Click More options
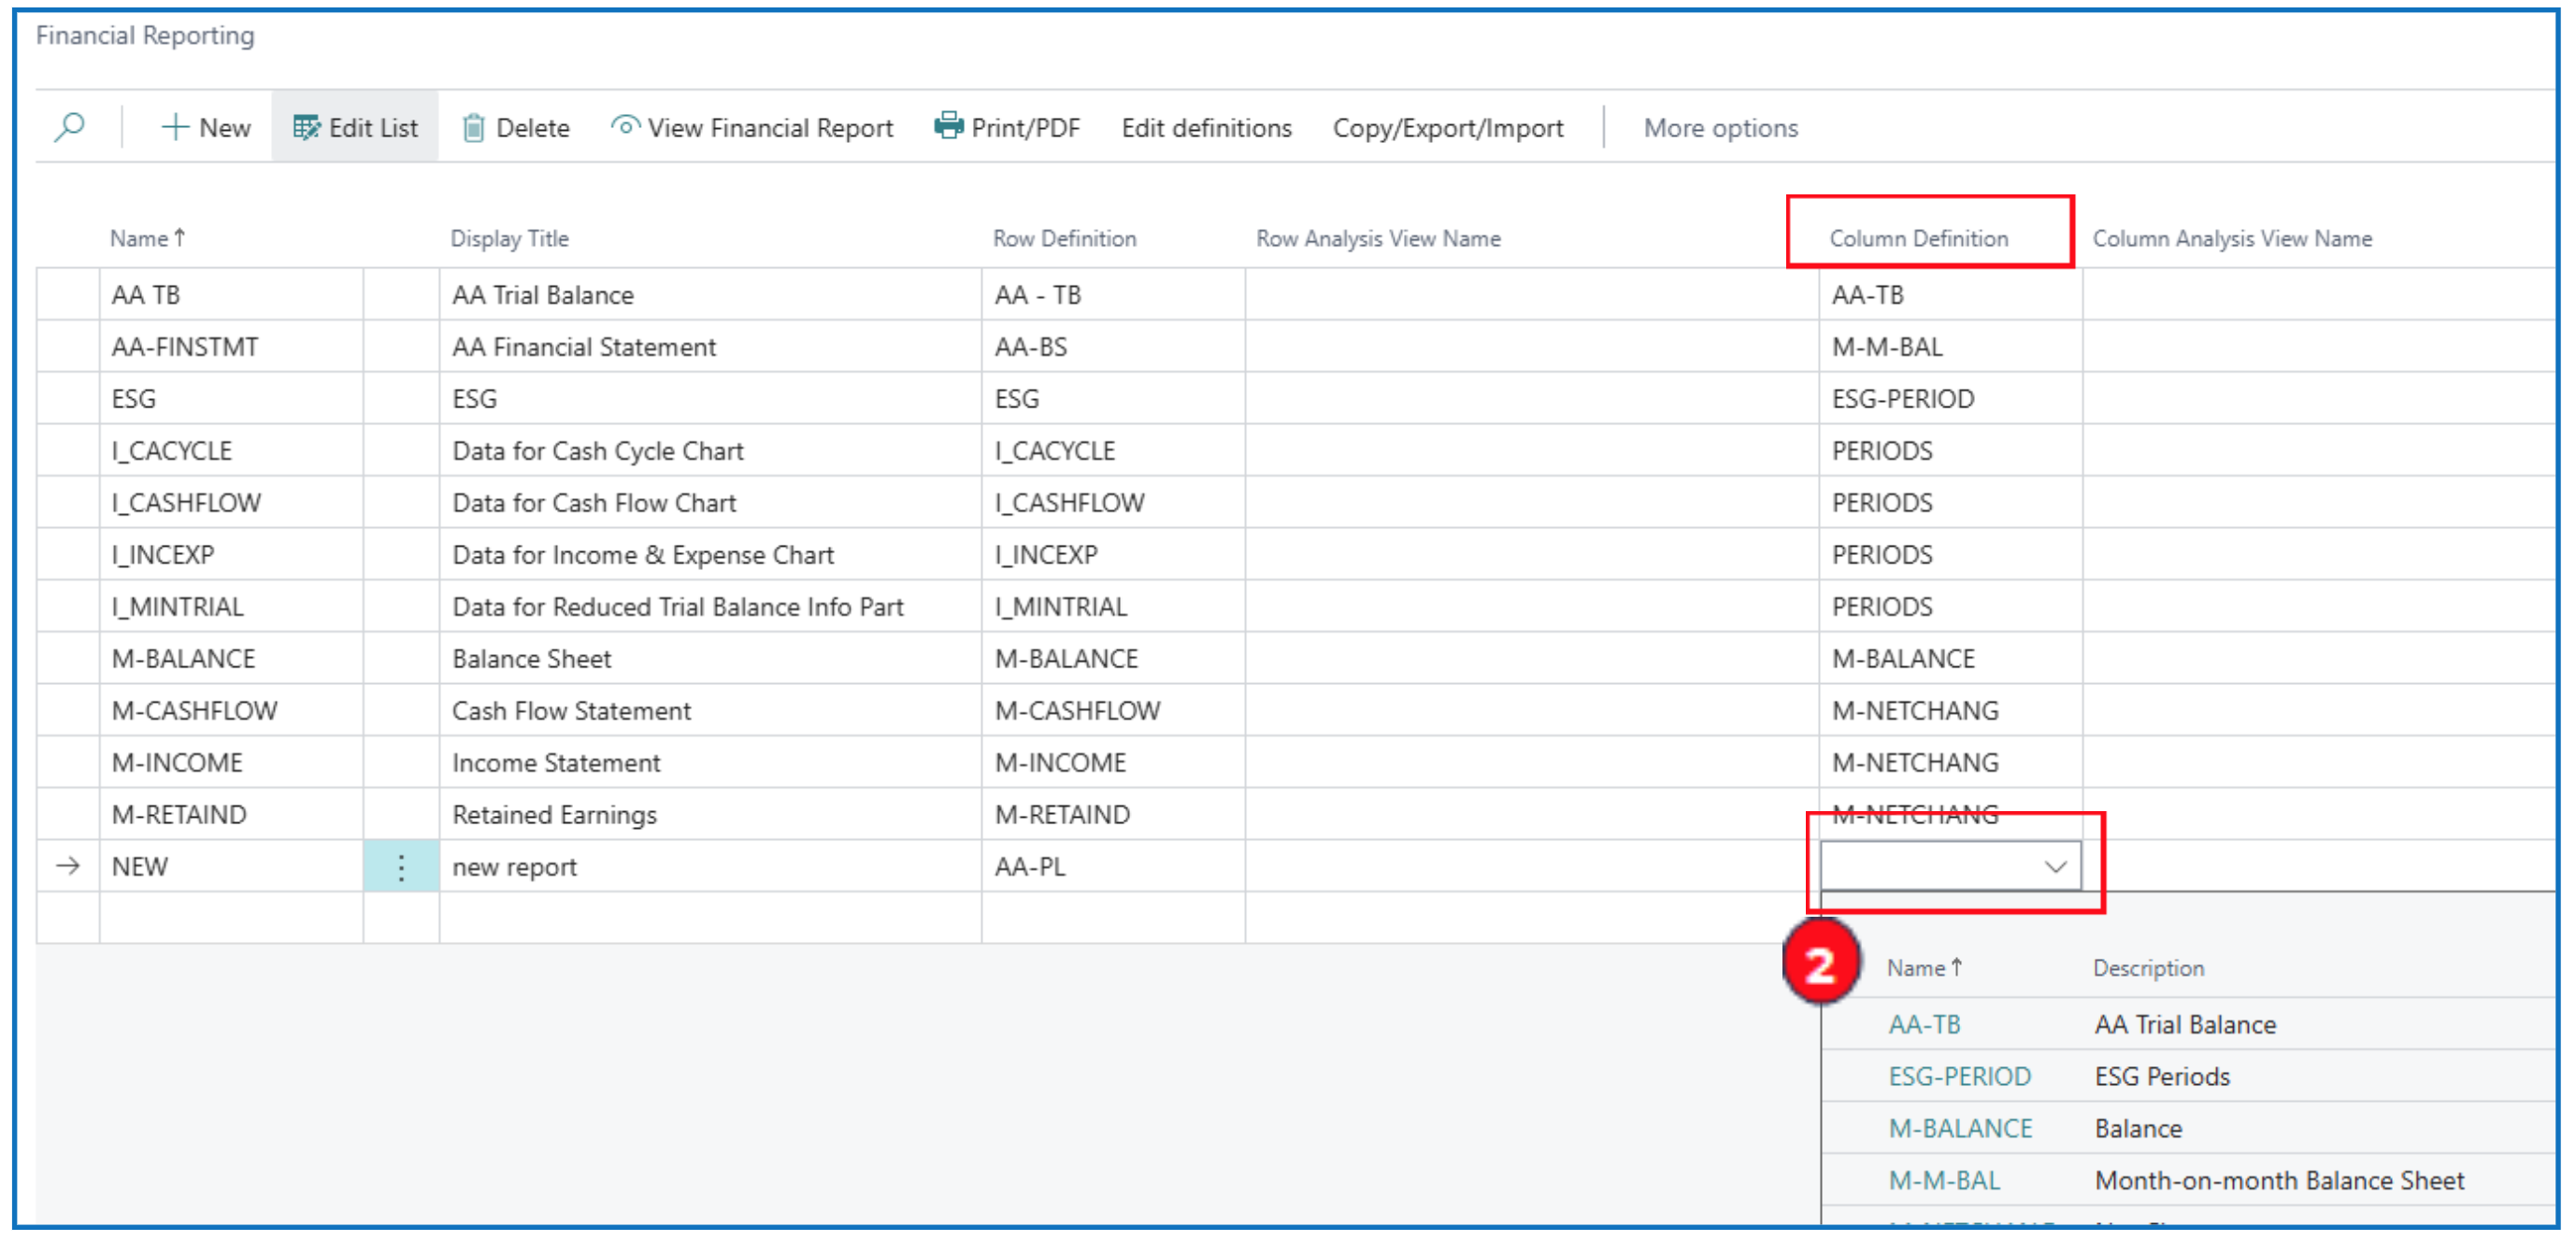This screenshot has height=1241, width=2576. [x=1720, y=128]
